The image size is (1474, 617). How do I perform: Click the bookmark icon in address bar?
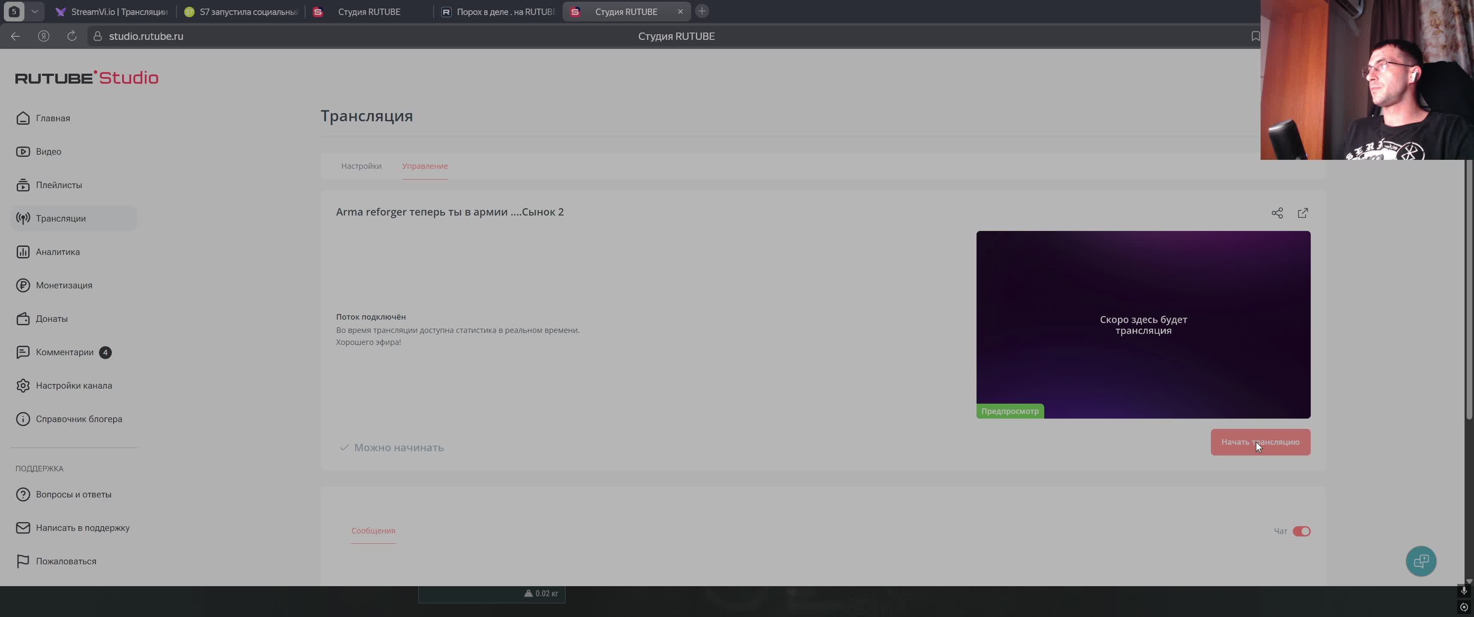[1255, 36]
